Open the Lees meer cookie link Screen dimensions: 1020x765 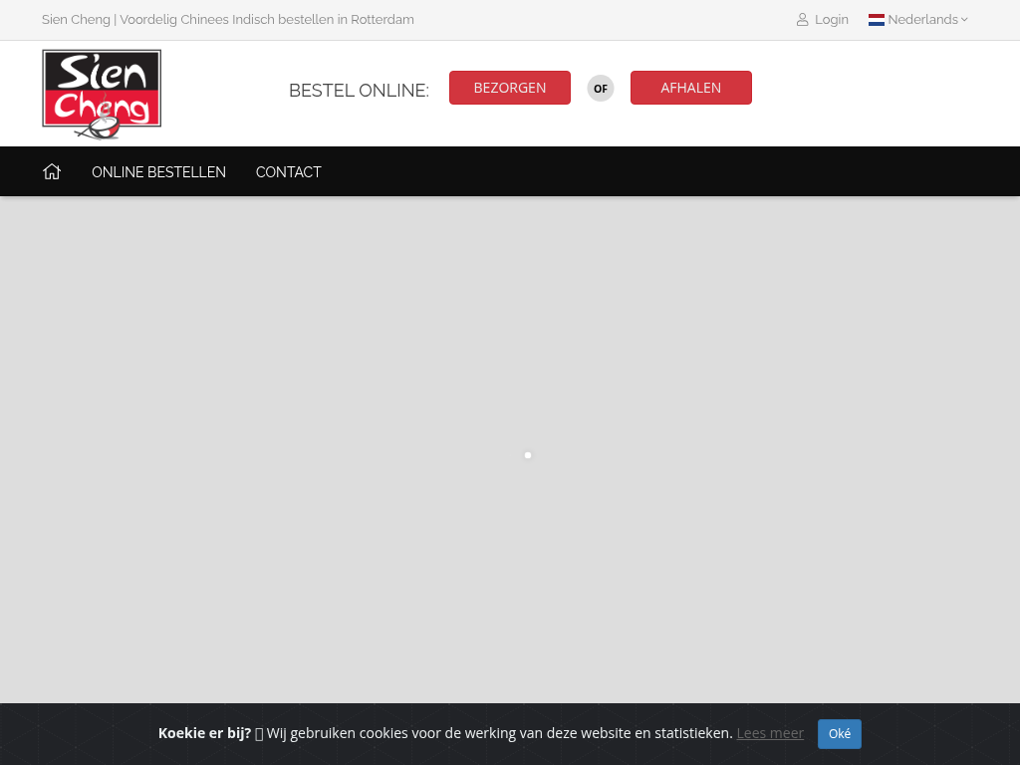click(770, 733)
